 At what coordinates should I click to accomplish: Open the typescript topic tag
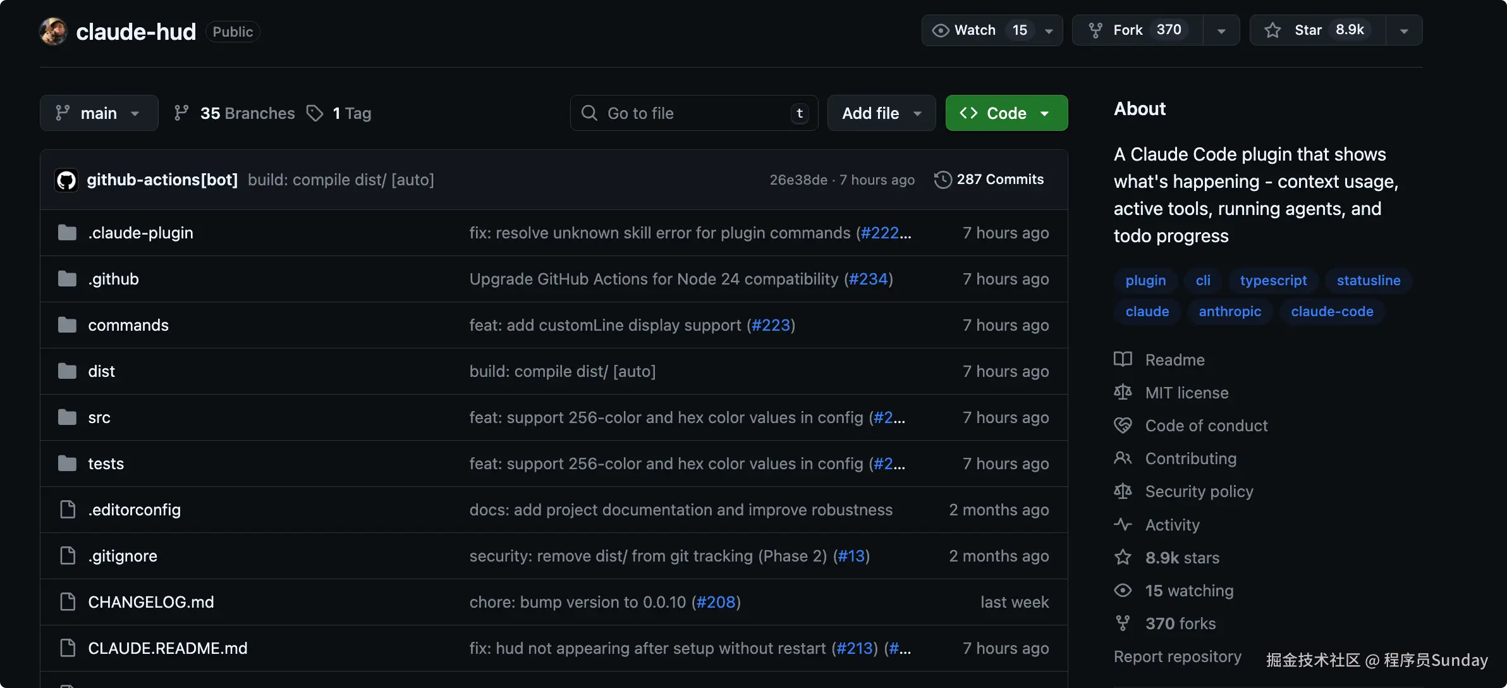(1273, 280)
